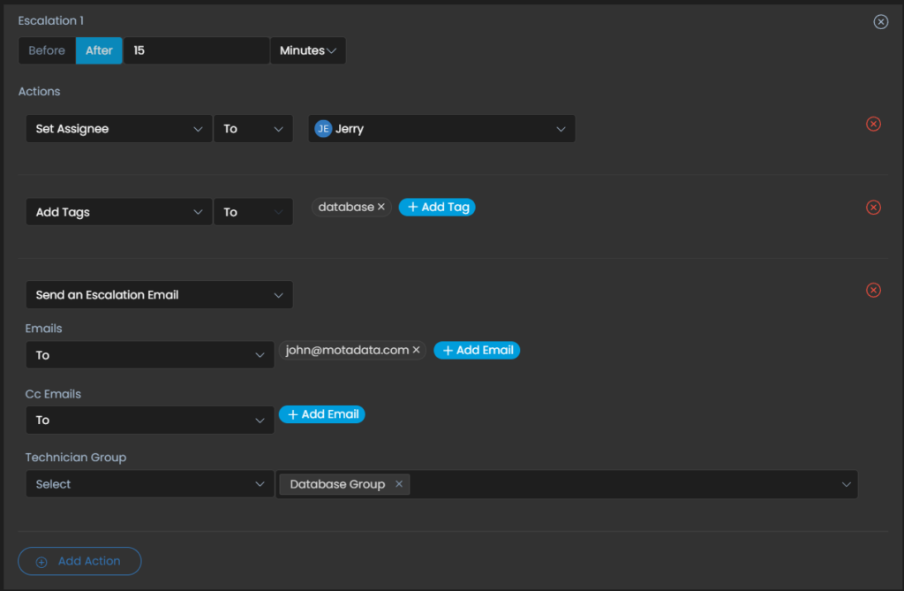Screen dimensions: 904x591
Task: Click the escalation time value field
Action: (x=196, y=50)
